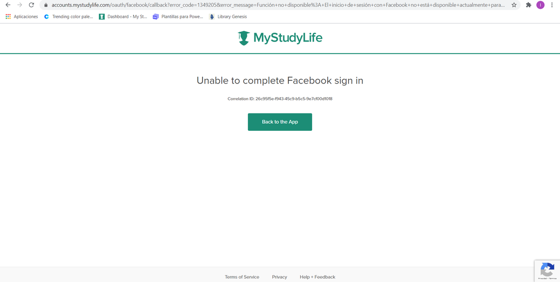Click the browser forward arrow
This screenshot has width=560, height=282.
pos(20,5)
